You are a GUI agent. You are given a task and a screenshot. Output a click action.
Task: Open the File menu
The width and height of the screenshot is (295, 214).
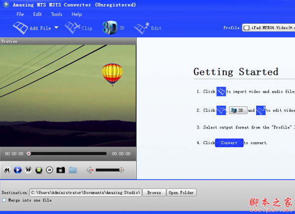point(20,14)
